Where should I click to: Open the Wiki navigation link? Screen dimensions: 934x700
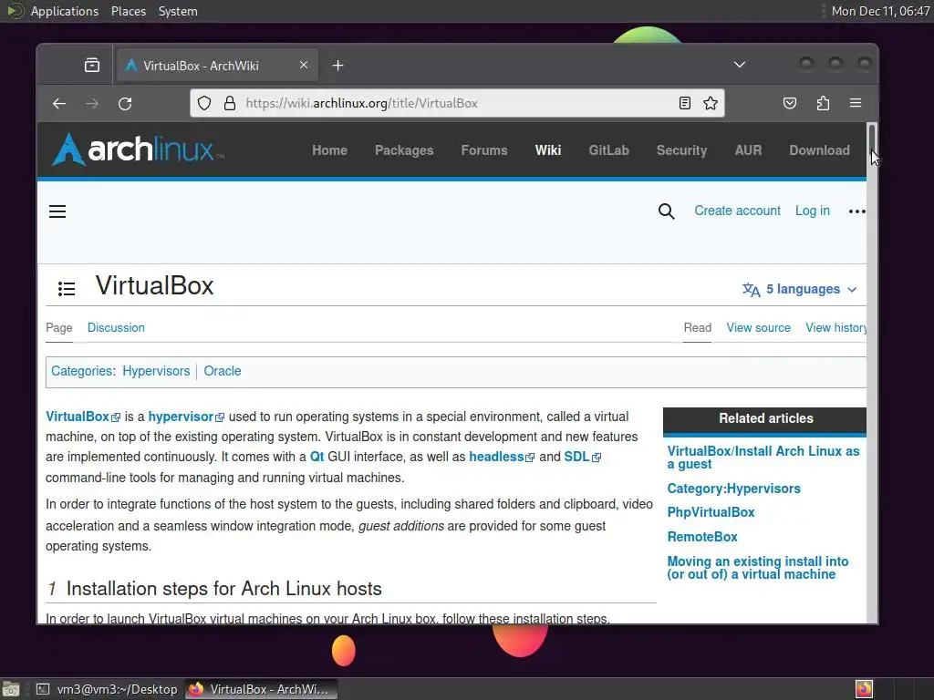[x=547, y=150]
